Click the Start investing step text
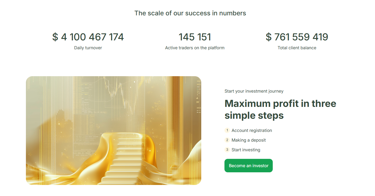375x196 pixels. click(246, 150)
